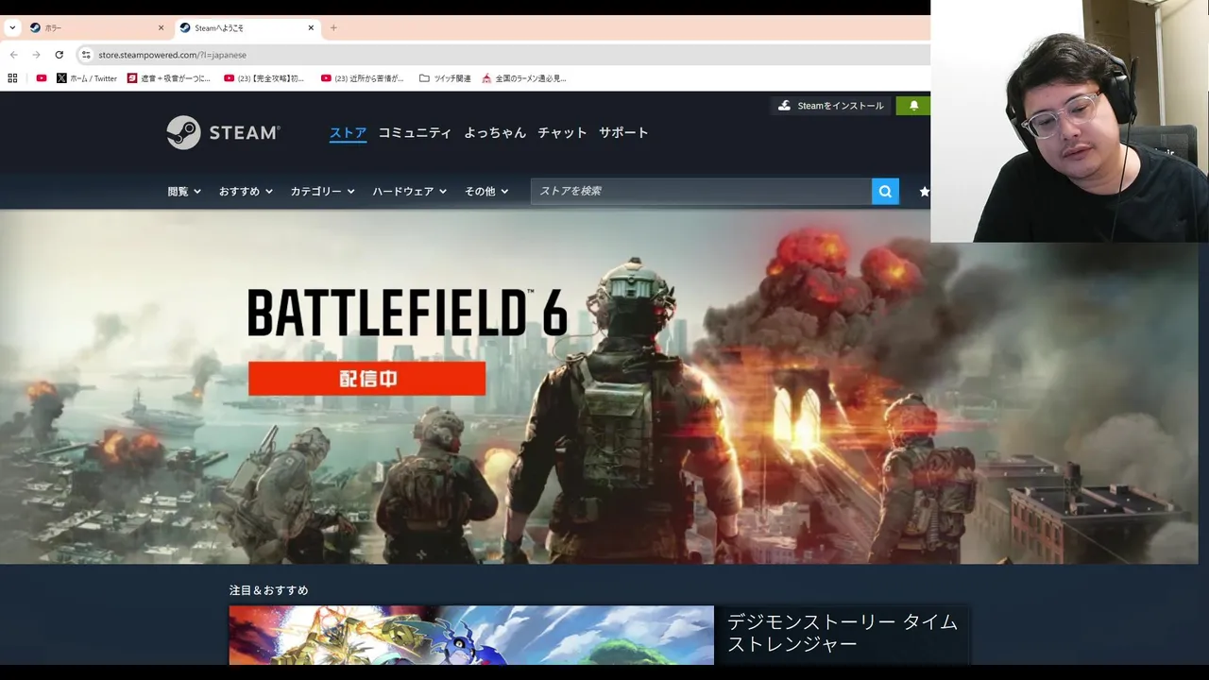The width and height of the screenshot is (1209, 680).
Task: Open the ストア menu
Action: coord(348,133)
